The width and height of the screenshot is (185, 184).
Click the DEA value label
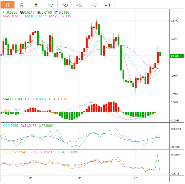(x=58, y=99)
